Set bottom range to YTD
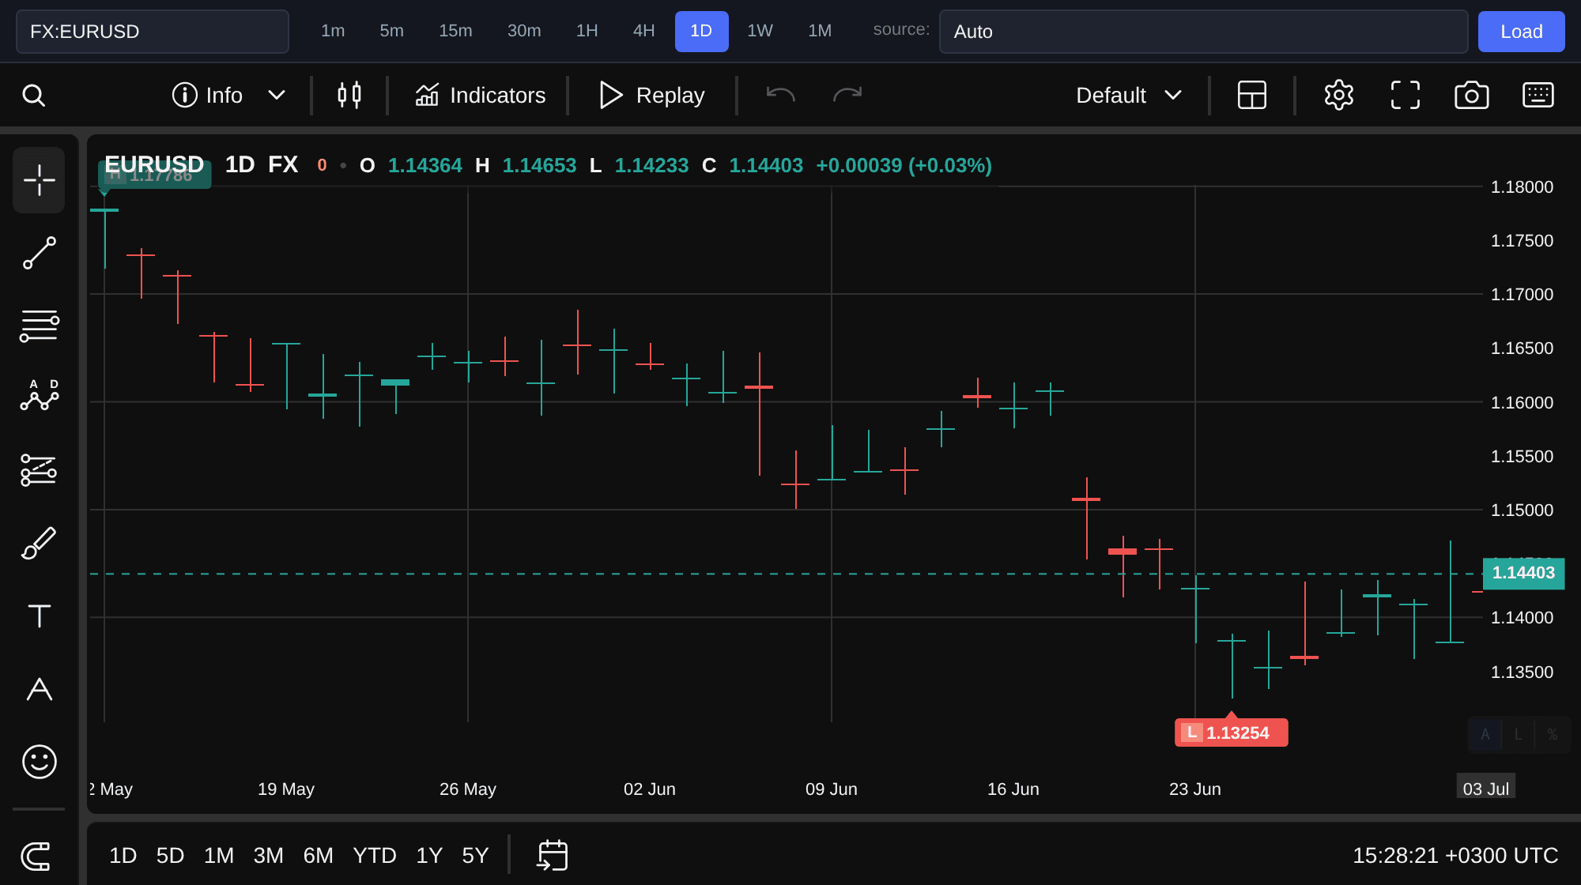Image resolution: width=1581 pixels, height=885 pixels. (375, 856)
